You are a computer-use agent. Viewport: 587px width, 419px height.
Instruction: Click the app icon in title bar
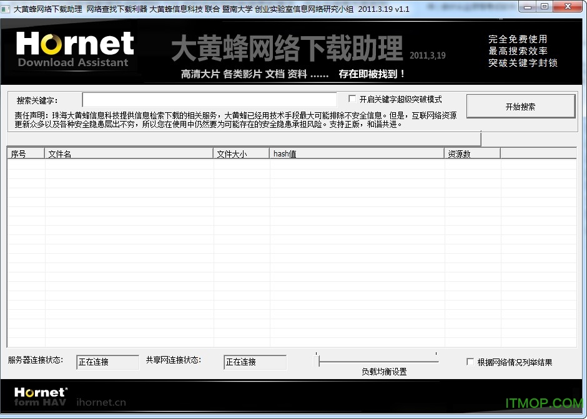pos(6,9)
